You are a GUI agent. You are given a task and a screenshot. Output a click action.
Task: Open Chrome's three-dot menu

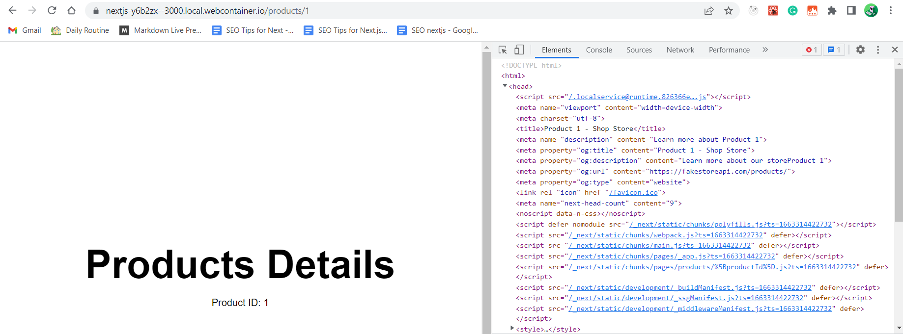(x=891, y=10)
